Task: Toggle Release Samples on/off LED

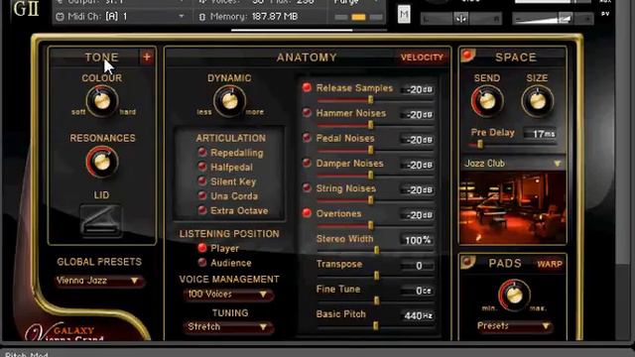Action: coord(307,87)
